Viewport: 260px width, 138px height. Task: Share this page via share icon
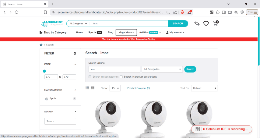pos(175,12)
